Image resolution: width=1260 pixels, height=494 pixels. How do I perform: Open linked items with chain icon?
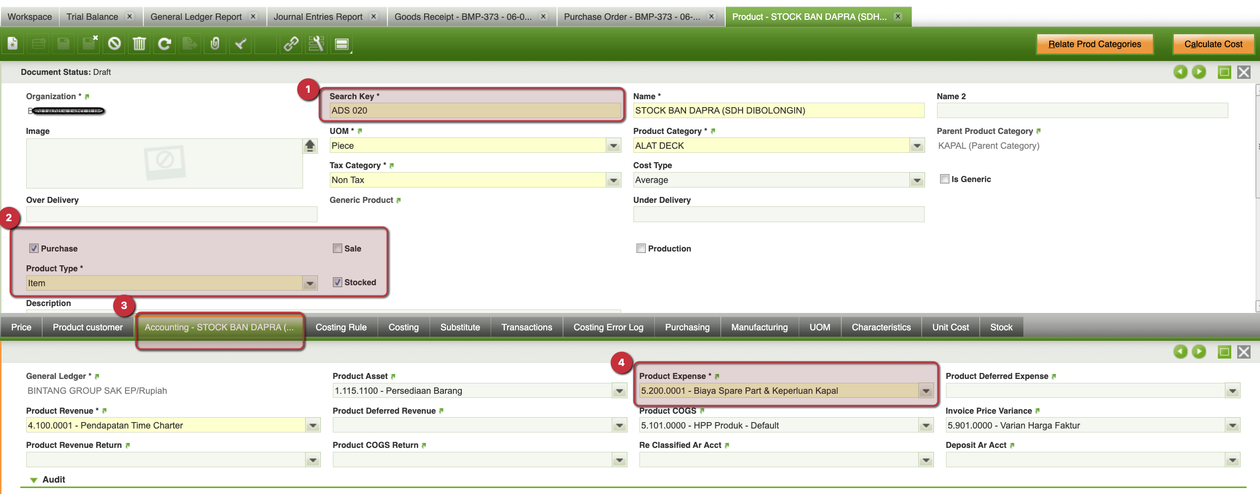[291, 44]
